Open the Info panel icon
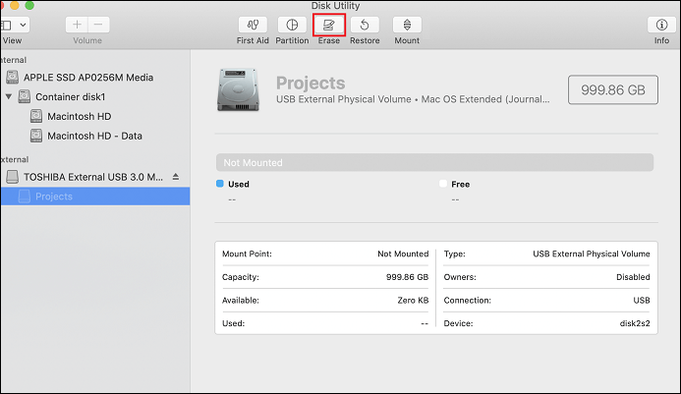 coord(661,25)
